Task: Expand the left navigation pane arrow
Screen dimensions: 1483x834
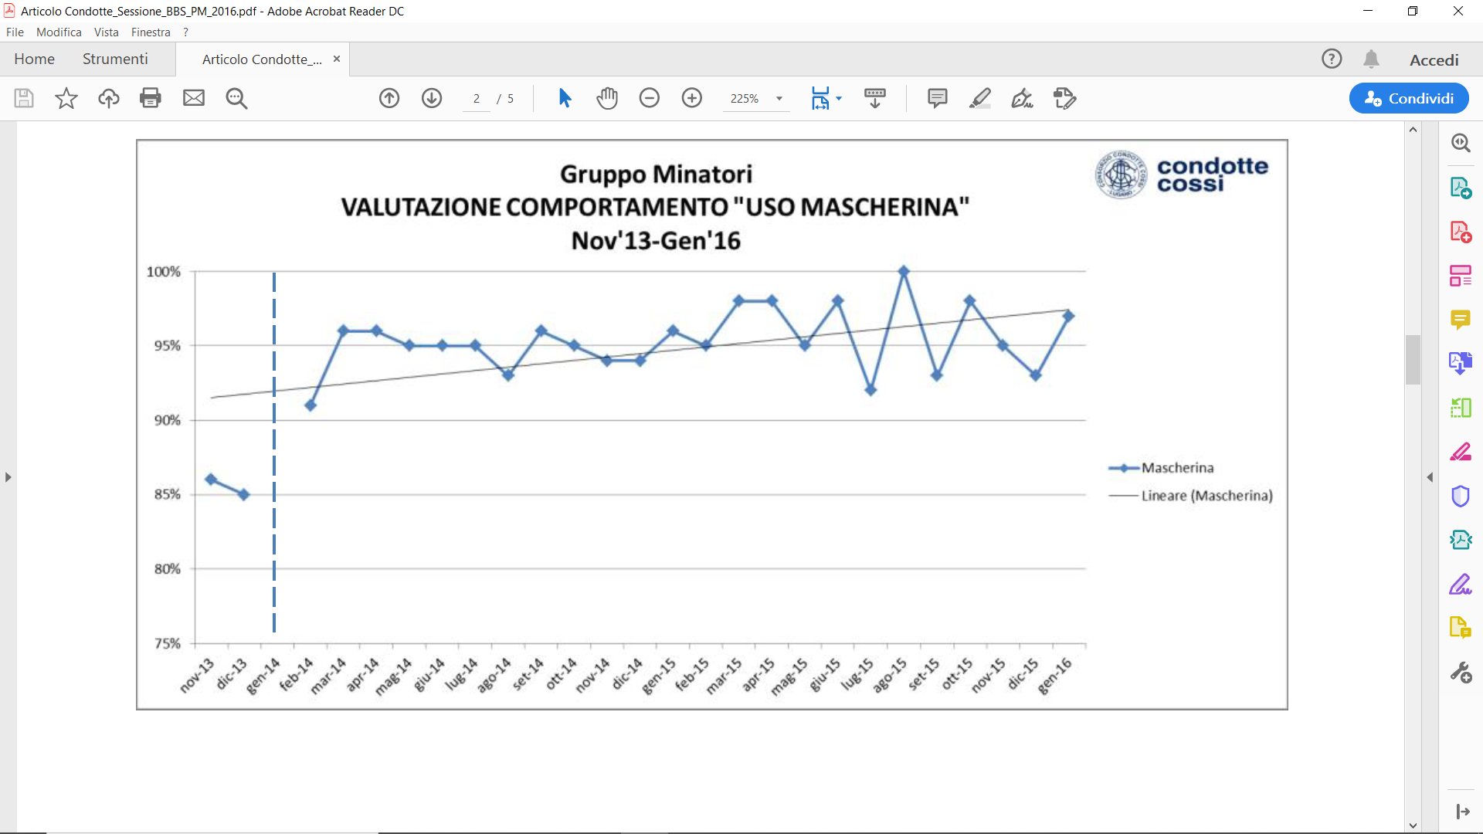Action: click(x=8, y=477)
